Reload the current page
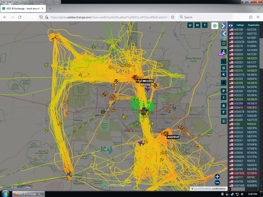263x197 pixels. (x=20, y=17)
